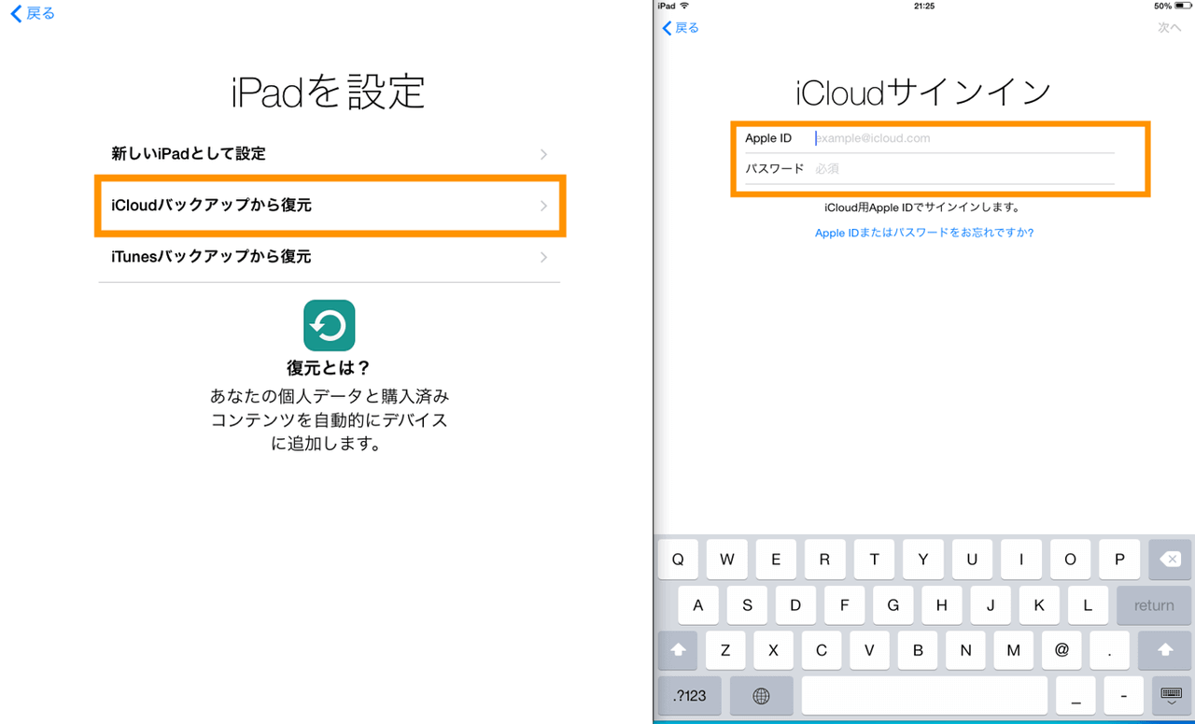Viewport: 1195px width, 724px height.
Task: Tap the green restore icon
Action: [x=329, y=325]
